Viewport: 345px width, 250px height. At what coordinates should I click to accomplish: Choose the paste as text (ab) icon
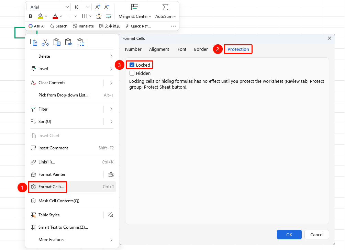(x=69, y=42)
